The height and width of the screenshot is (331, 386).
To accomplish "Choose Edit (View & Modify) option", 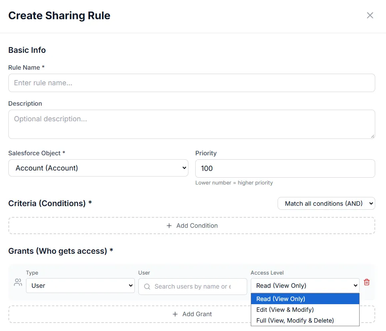I will pos(305,309).
